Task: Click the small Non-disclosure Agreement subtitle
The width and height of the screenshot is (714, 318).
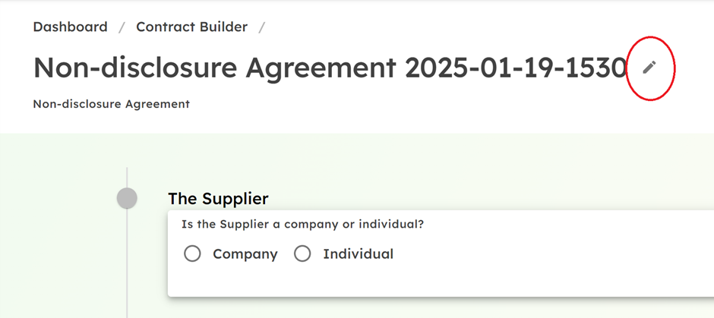Action: pyautogui.click(x=111, y=104)
